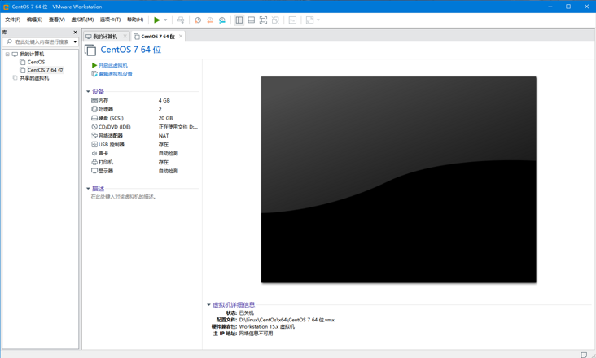This screenshot has width=596, height=358.
Task: Enter full screen mode via toolbar icon
Action: (263, 20)
